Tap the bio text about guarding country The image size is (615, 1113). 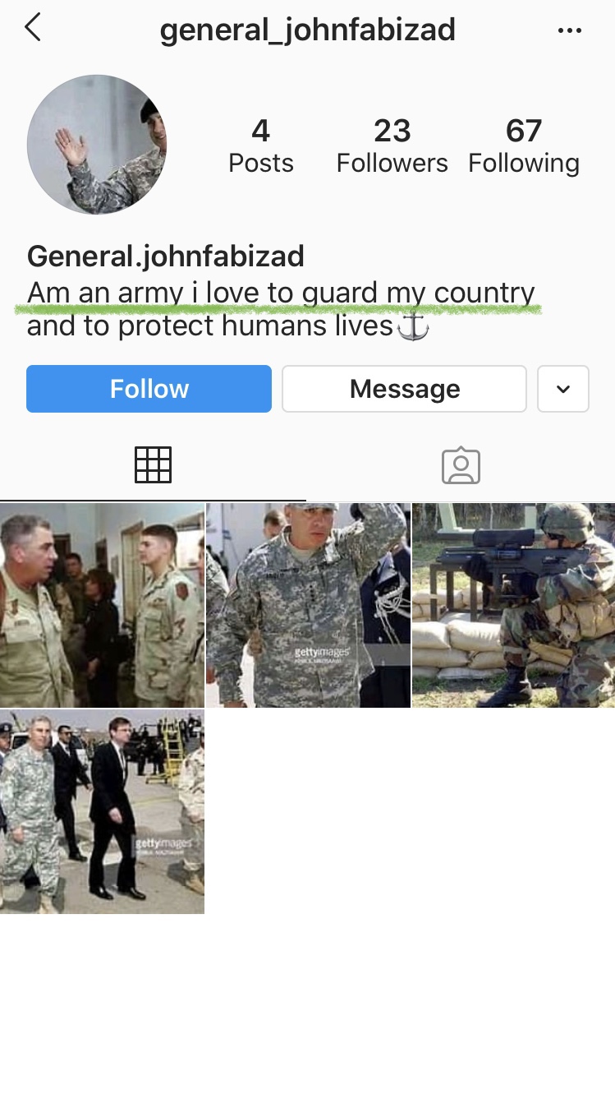tap(281, 309)
